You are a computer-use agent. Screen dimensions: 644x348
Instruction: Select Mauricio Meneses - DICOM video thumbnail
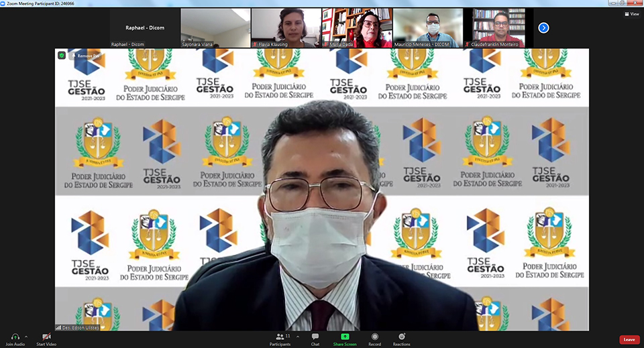click(x=427, y=27)
